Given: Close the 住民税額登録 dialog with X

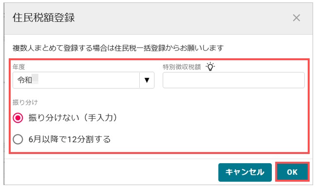Looking at the screenshot, I should point(297,18).
